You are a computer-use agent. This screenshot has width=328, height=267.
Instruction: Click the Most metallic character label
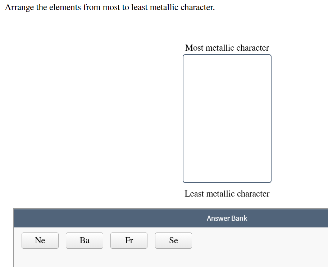[227, 48]
